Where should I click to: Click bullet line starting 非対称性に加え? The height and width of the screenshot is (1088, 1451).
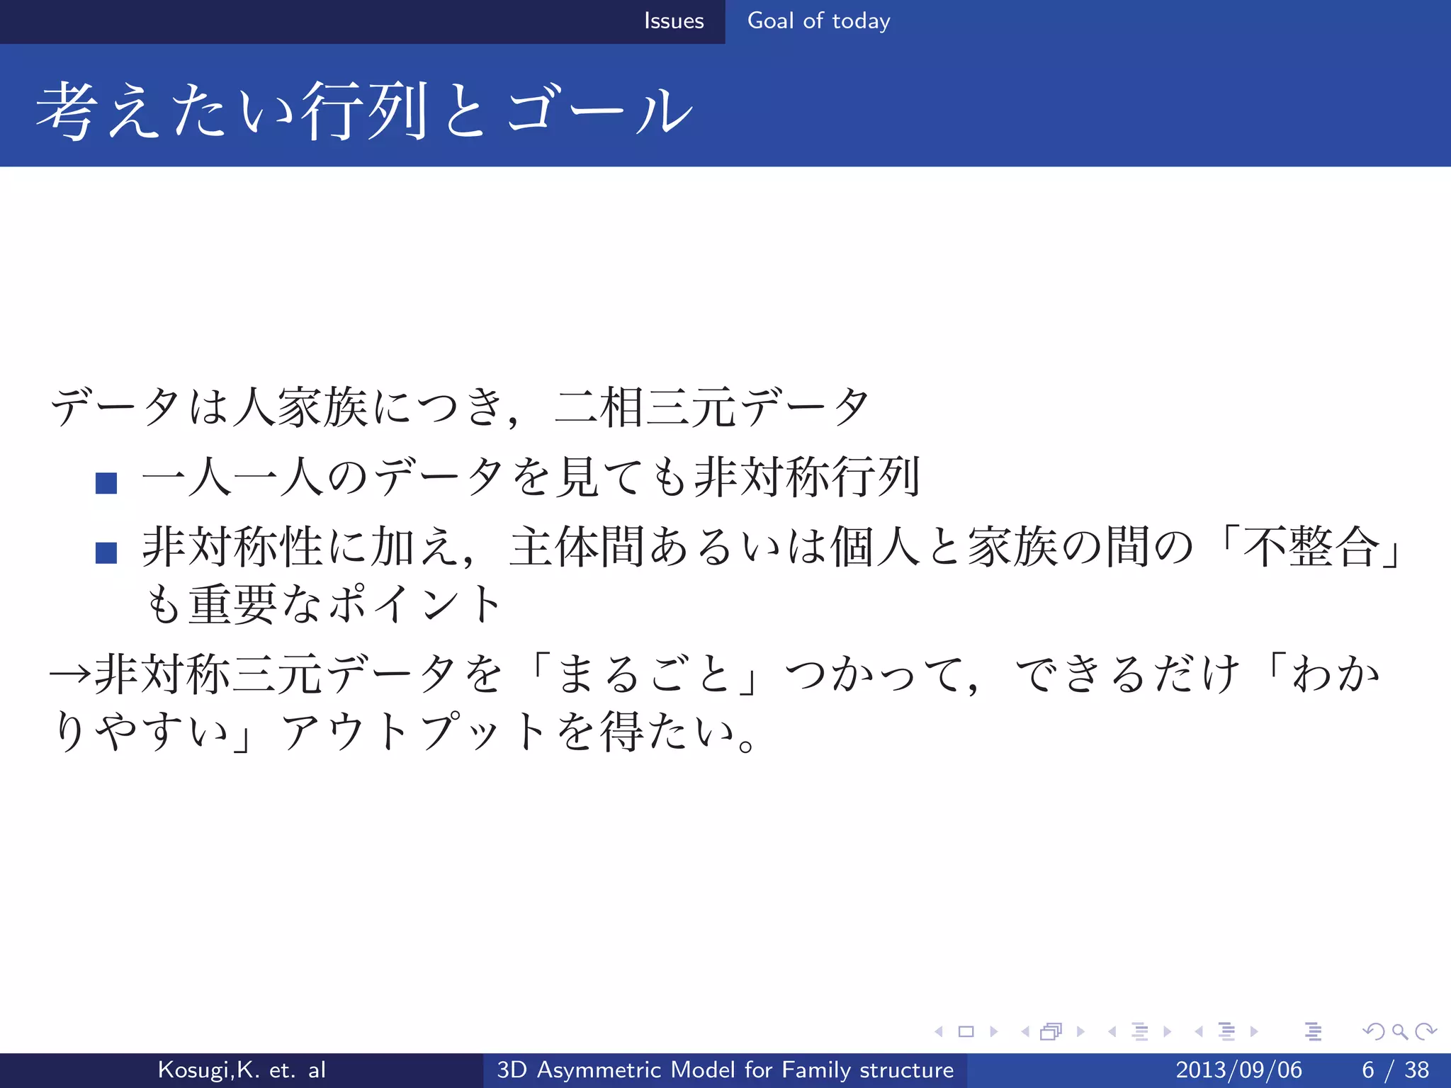[772, 546]
